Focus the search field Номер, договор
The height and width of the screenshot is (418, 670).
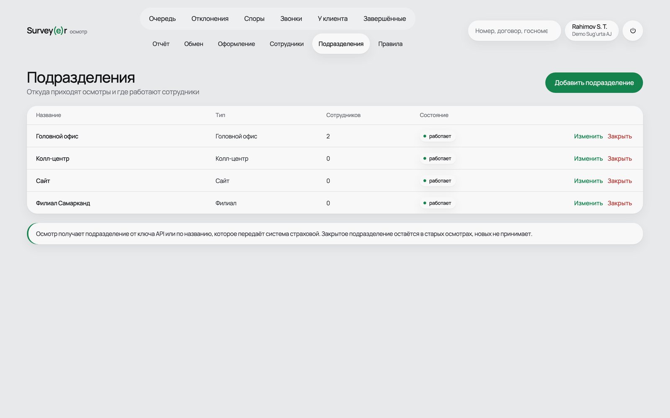tap(514, 31)
